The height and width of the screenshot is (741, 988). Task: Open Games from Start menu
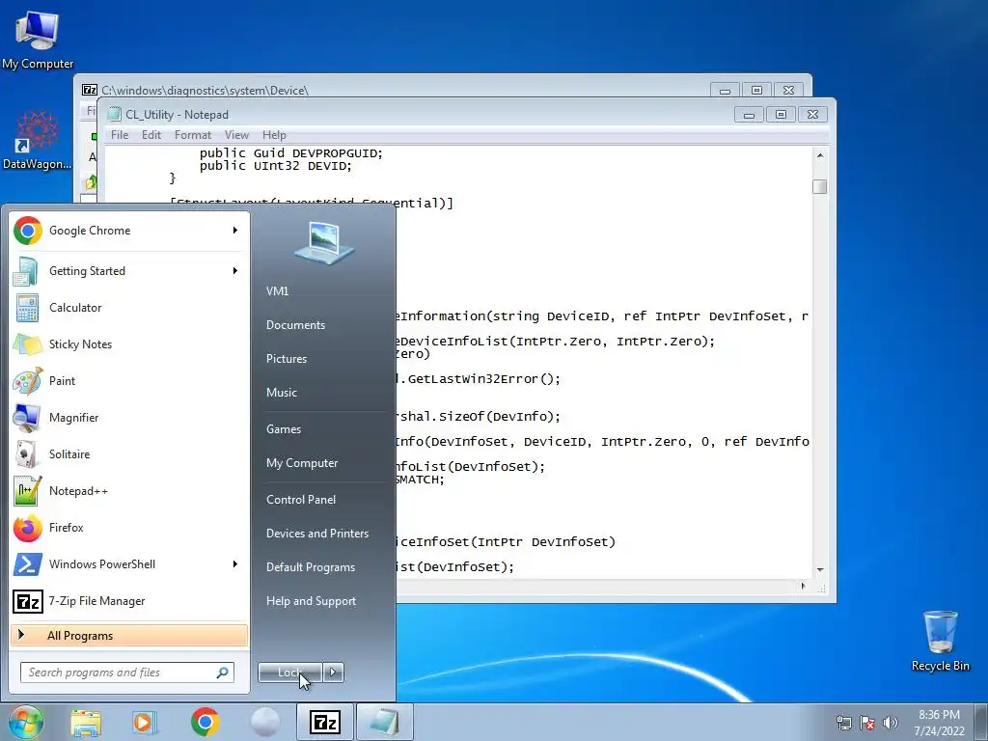click(284, 429)
